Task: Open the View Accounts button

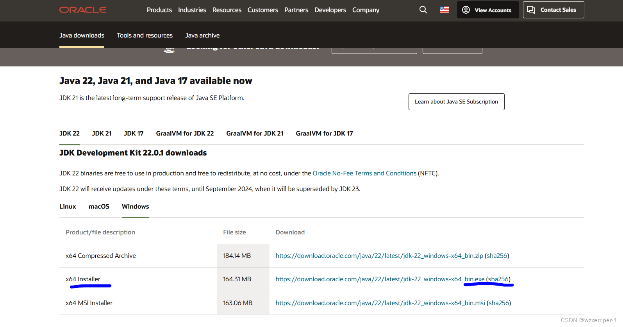Action: point(488,10)
